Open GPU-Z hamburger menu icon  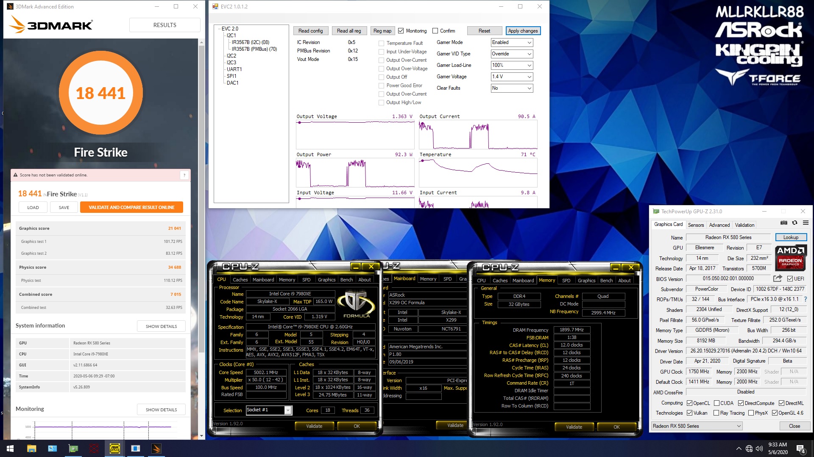click(806, 223)
